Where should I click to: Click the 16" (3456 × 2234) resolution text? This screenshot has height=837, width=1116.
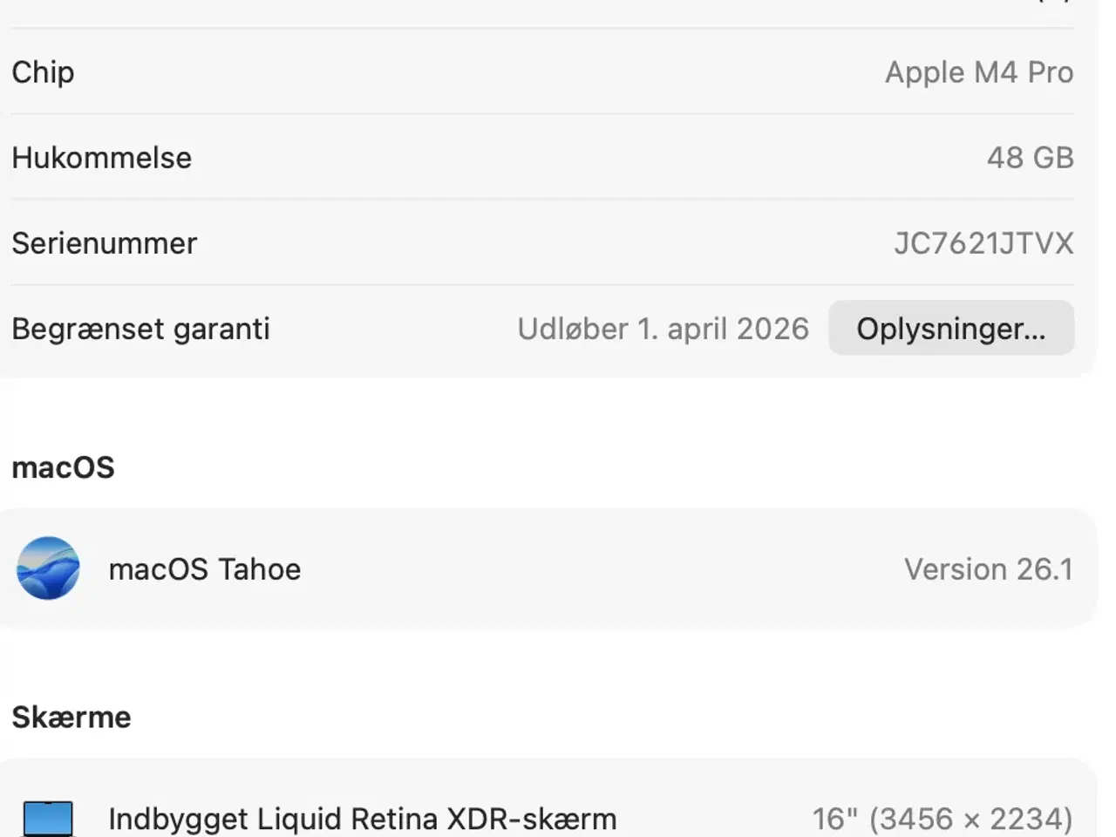point(944,818)
